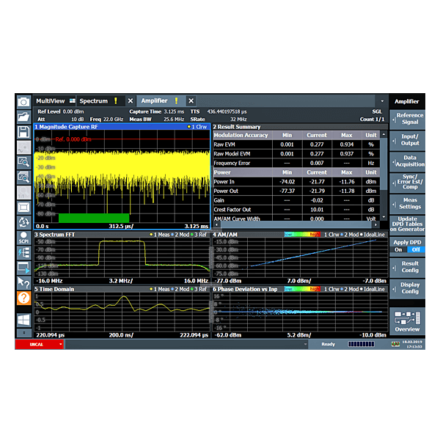
Task: Click the Result Summary vertical scrollbar thumb
Action: click(384, 164)
